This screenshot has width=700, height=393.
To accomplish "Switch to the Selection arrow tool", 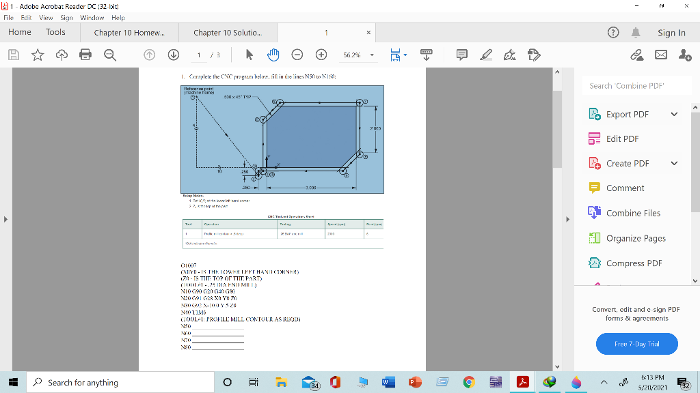I will tap(250, 55).
